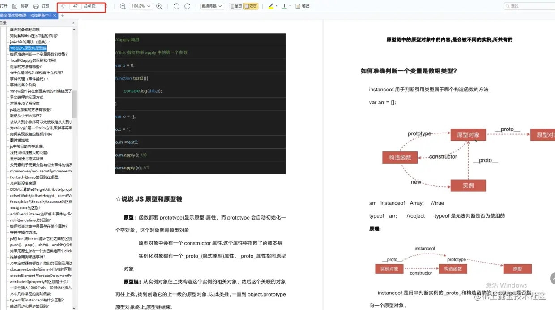555x310 pixels.
Task: Click the outline panel scrollbar thumb
Action: click(x=74, y=104)
